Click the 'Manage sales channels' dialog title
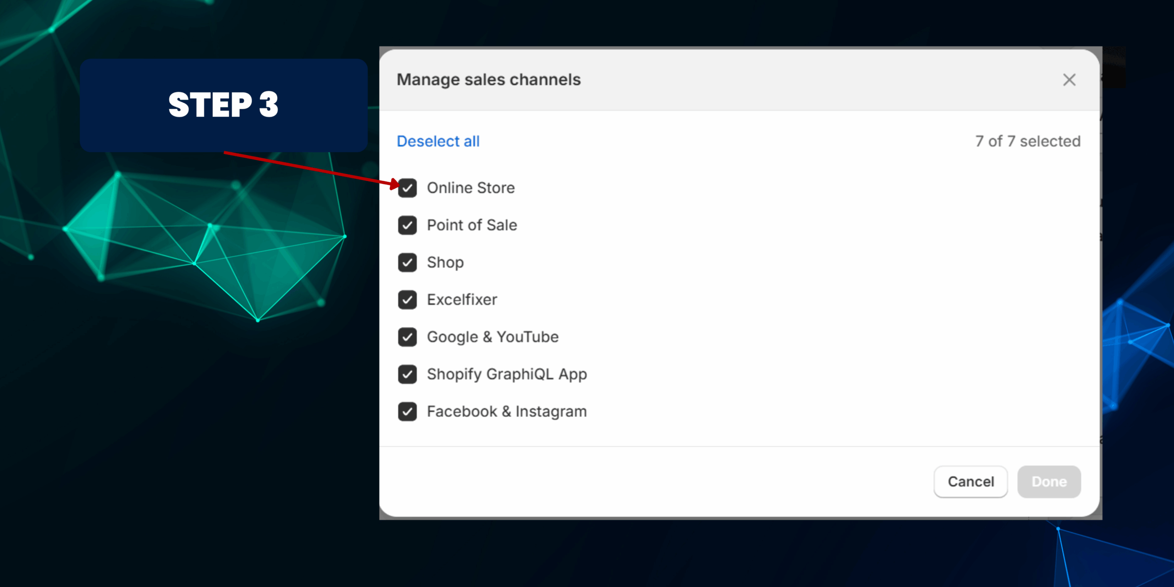Screen dimensions: 1174x587 [x=488, y=80]
